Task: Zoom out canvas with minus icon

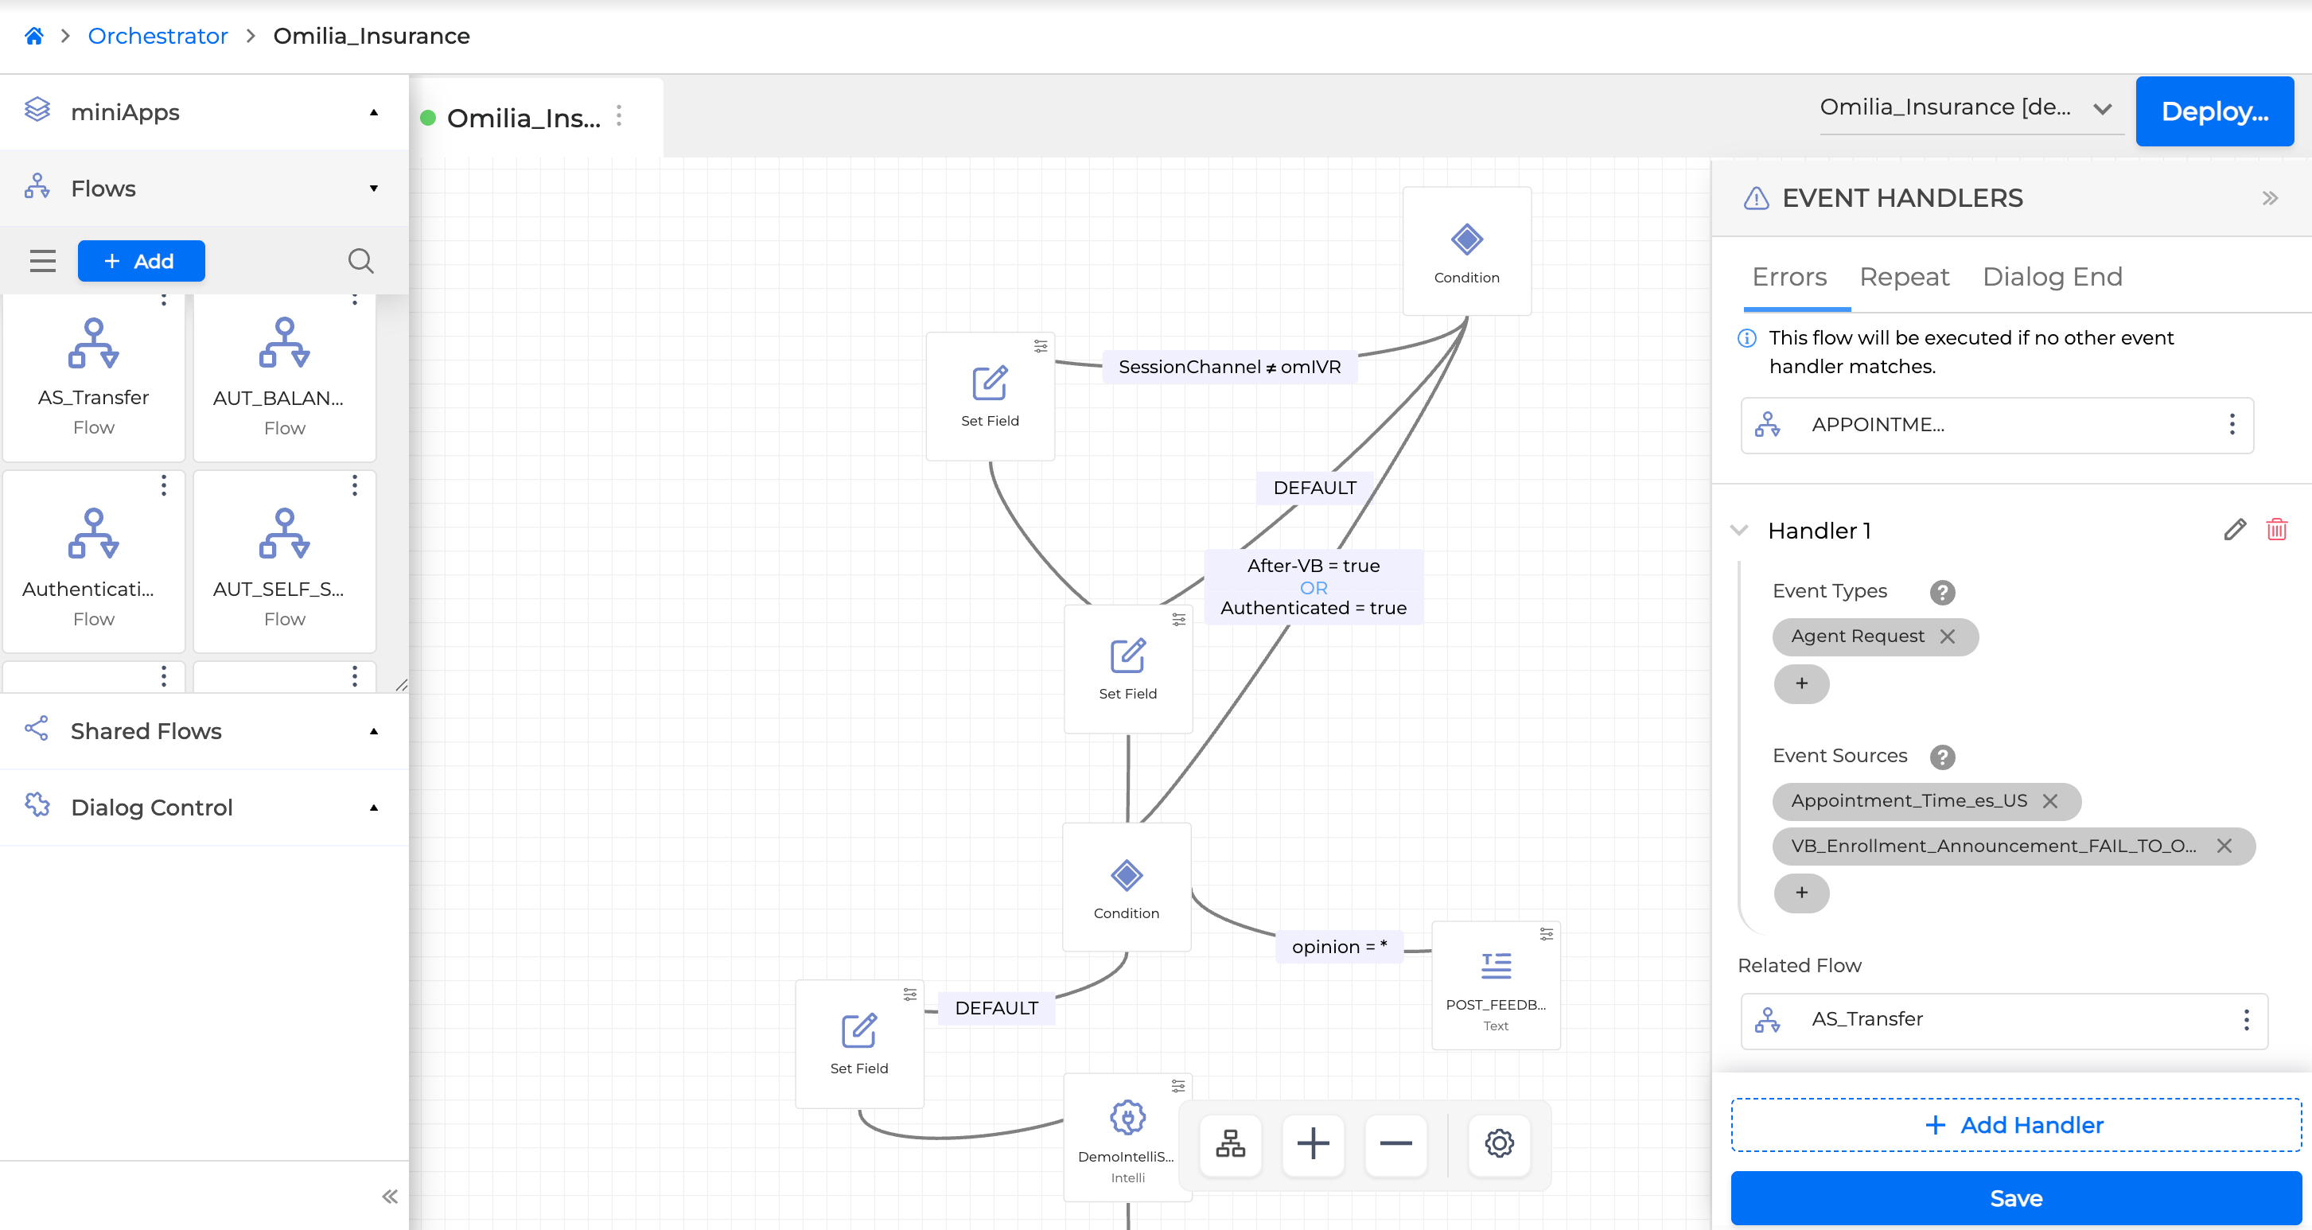Action: pyautogui.click(x=1395, y=1144)
